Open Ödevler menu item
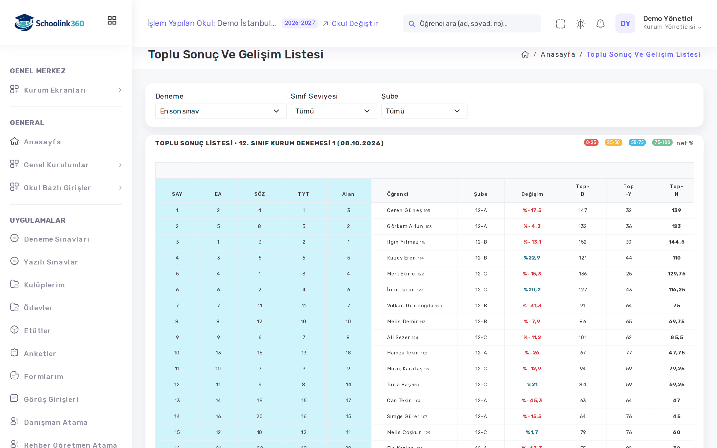The height and width of the screenshot is (448, 717). click(x=38, y=308)
